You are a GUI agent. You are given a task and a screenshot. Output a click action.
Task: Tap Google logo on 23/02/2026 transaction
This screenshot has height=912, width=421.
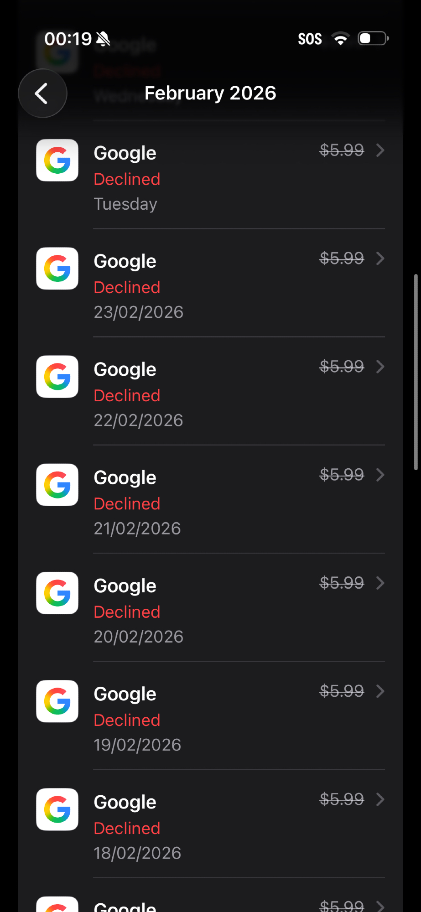pos(57,268)
